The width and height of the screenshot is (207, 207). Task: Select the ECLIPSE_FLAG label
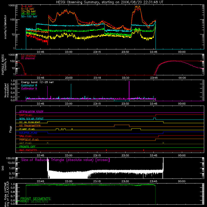click(28, 133)
